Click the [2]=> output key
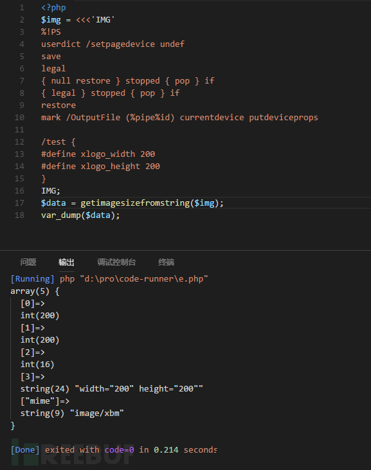 (33, 352)
